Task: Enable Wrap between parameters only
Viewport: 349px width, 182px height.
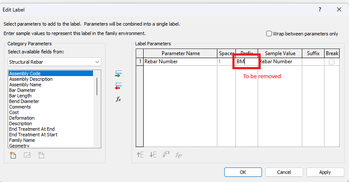Action: click(269, 34)
